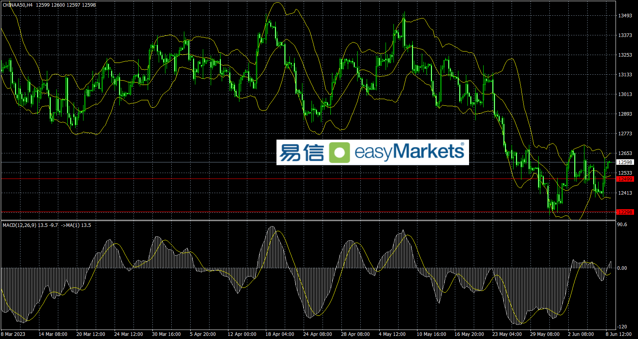This screenshot has width=638, height=339.
Task: Click the 90.6 MACD scale value
Action: click(x=622, y=225)
